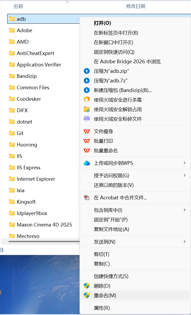This screenshot has height=315, width=191.
Task: Expand the 包含到库中(l) submenu chevron
Action: click(x=185, y=210)
